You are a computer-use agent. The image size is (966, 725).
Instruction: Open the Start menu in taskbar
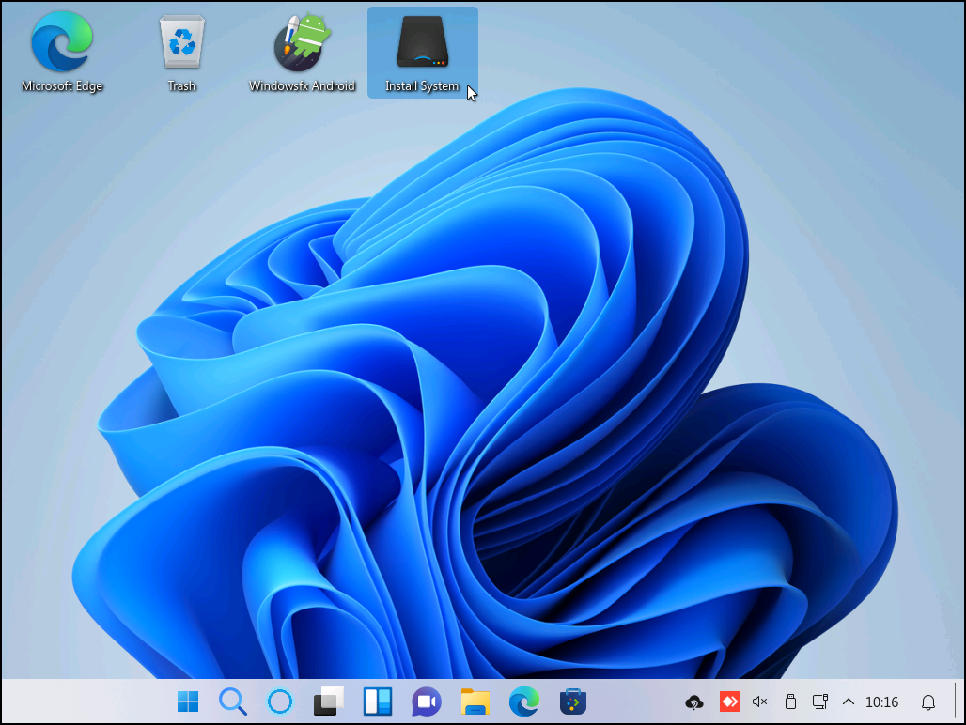pyautogui.click(x=188, y=702)
